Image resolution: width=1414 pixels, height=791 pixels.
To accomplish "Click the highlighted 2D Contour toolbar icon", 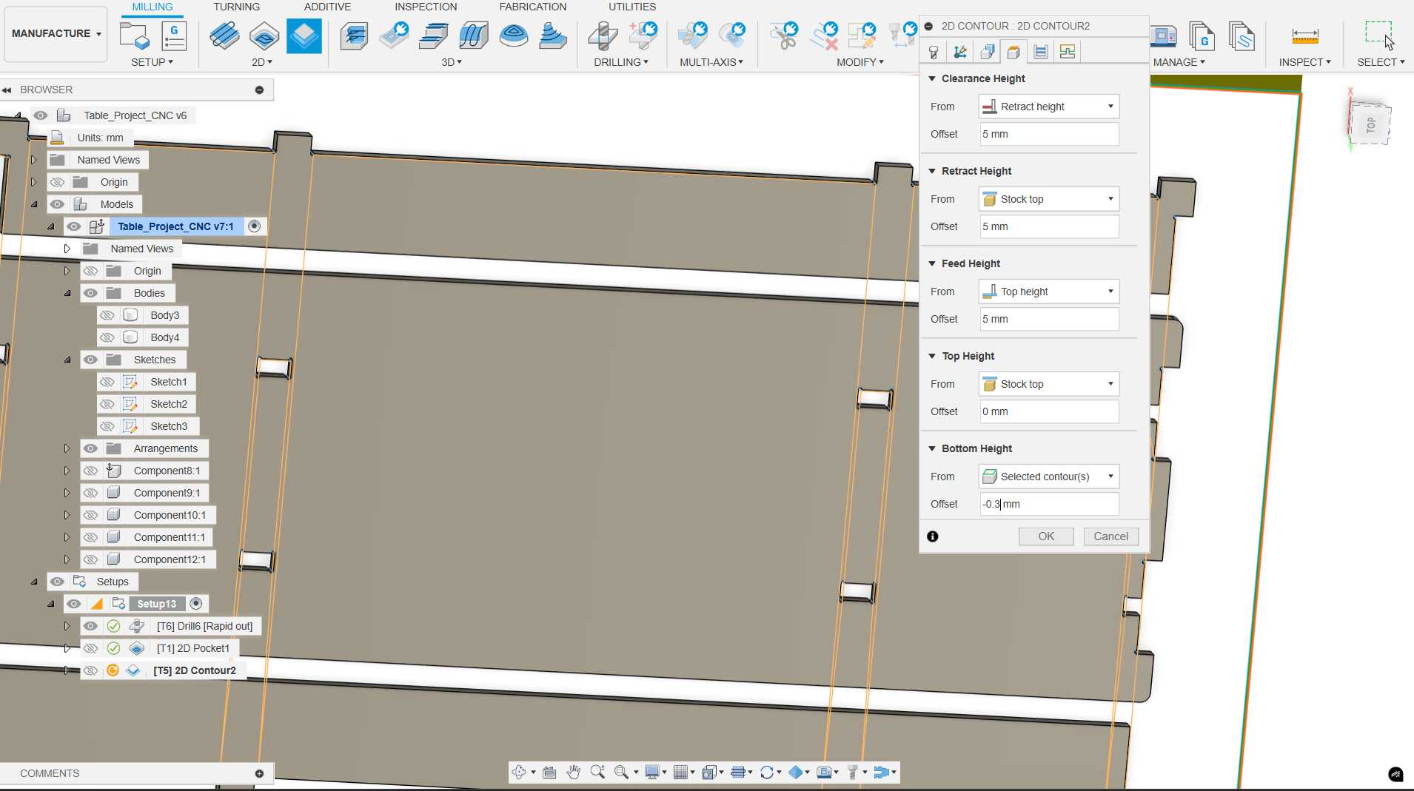I will point(304,36).
